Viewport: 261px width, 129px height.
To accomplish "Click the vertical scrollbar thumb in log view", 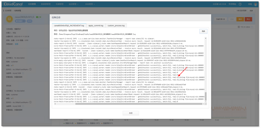I will (206, 96).
